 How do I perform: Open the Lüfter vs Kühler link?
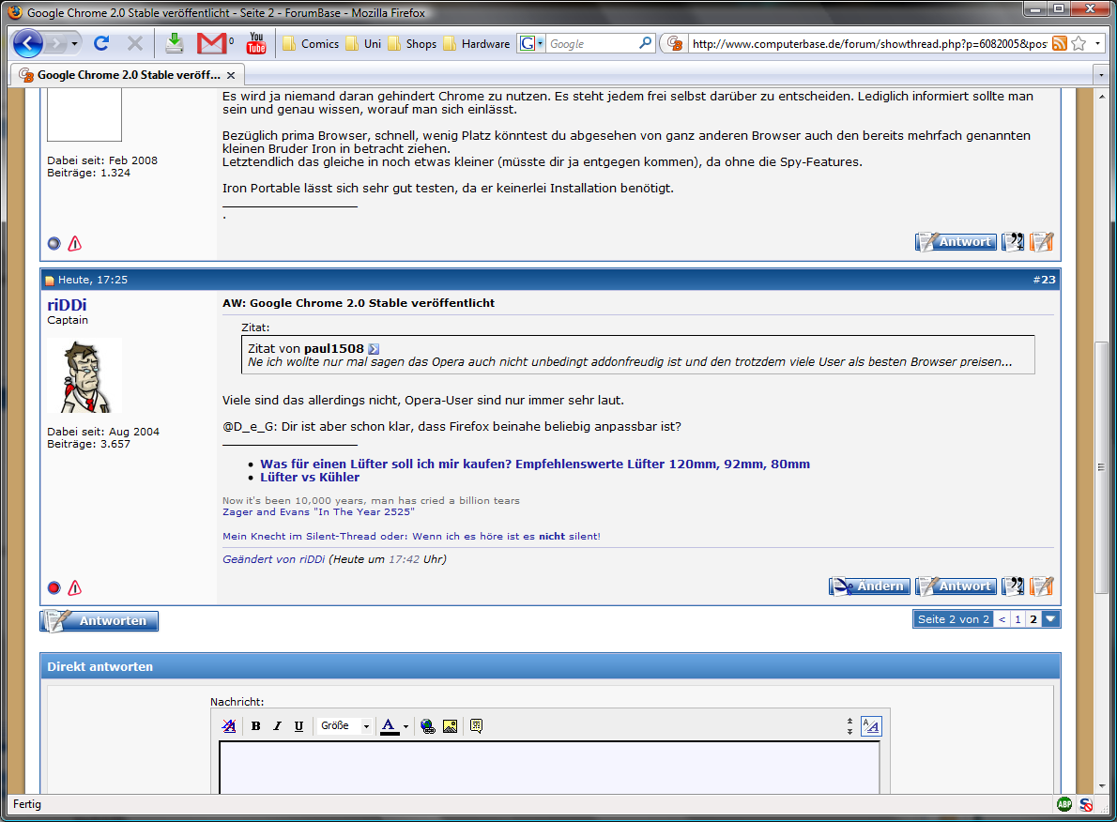[x=310, y=478]
